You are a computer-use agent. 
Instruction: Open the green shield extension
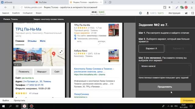point(182,7)
